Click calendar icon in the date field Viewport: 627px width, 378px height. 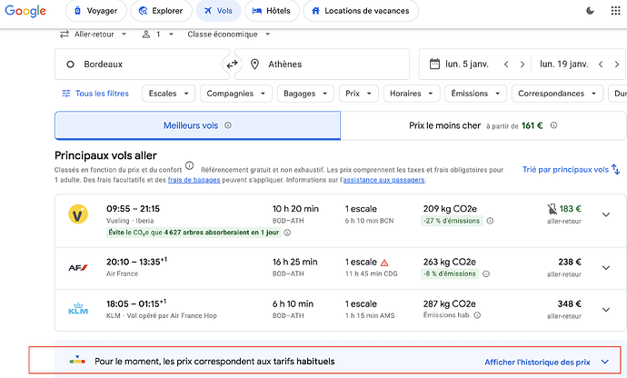[x=434, y=64]
